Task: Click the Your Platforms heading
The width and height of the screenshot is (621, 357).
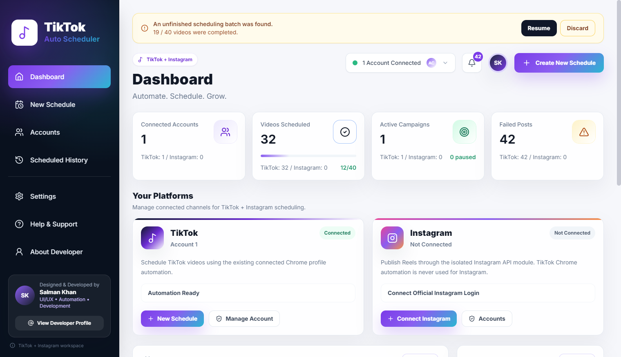Action: (163, 196)
